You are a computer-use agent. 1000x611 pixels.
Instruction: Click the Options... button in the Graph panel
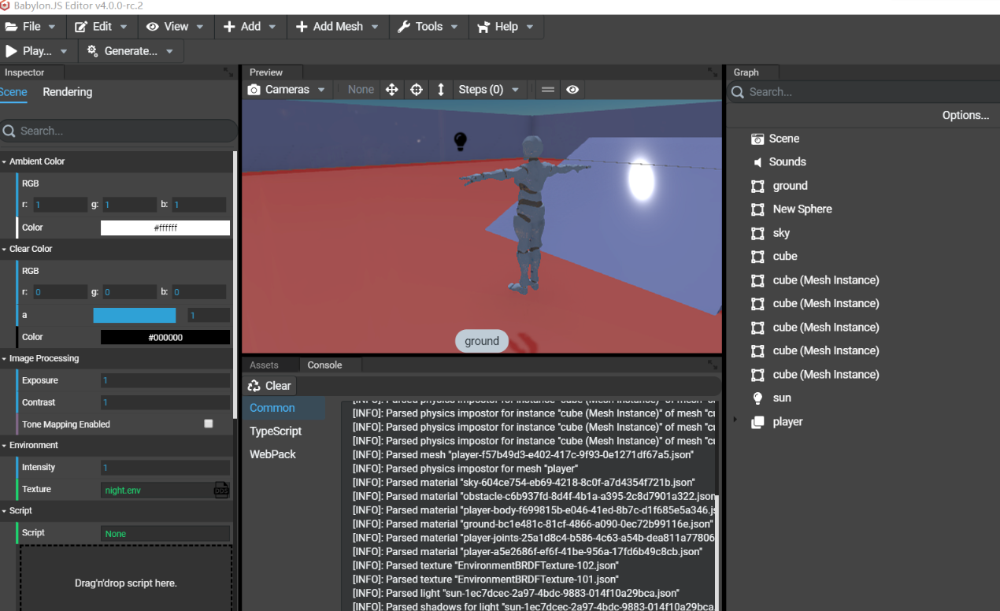click(x=965, y=114)
